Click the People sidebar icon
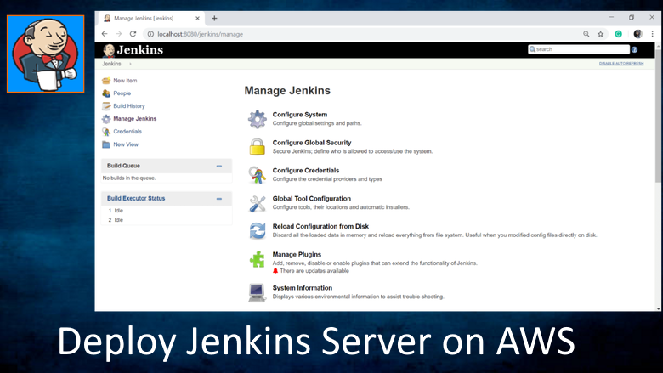This screenshot has width=663, height=373. pos(106,93)
